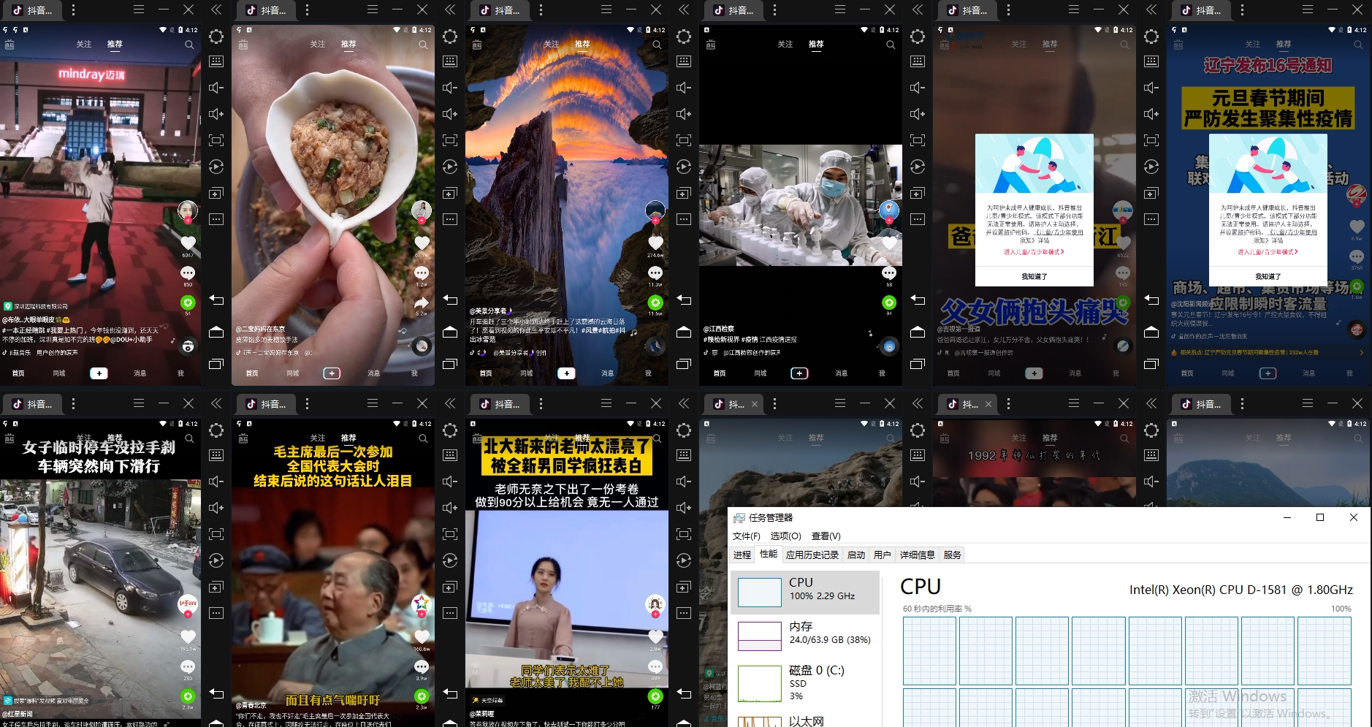Open search in the mindray dance video window
Viewport: 1372px width, 727px height.
[189, 45]
